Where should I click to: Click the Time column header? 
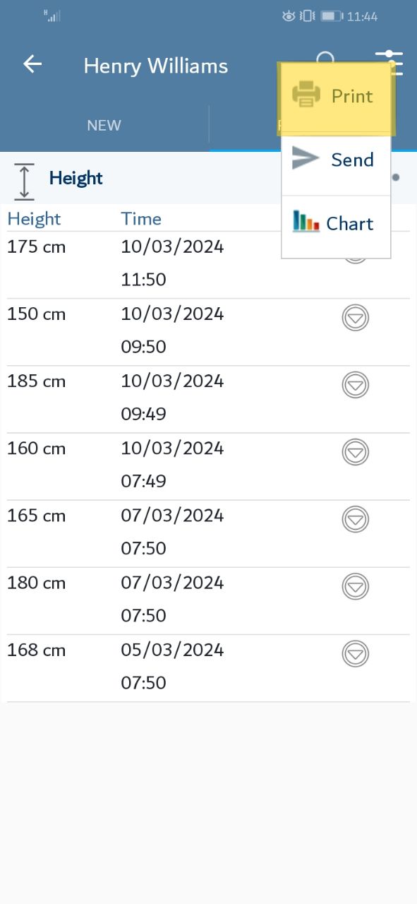point(141,219)
